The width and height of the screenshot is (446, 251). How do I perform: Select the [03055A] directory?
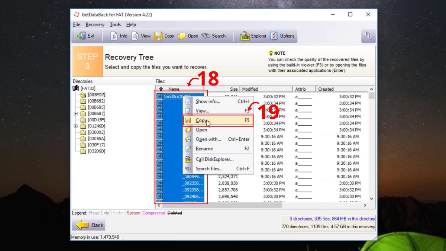tap(96, 139)
